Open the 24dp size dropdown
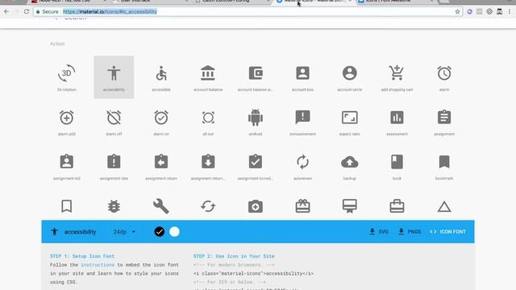This screenshot has width=516, height=290. tap(124, 232)
